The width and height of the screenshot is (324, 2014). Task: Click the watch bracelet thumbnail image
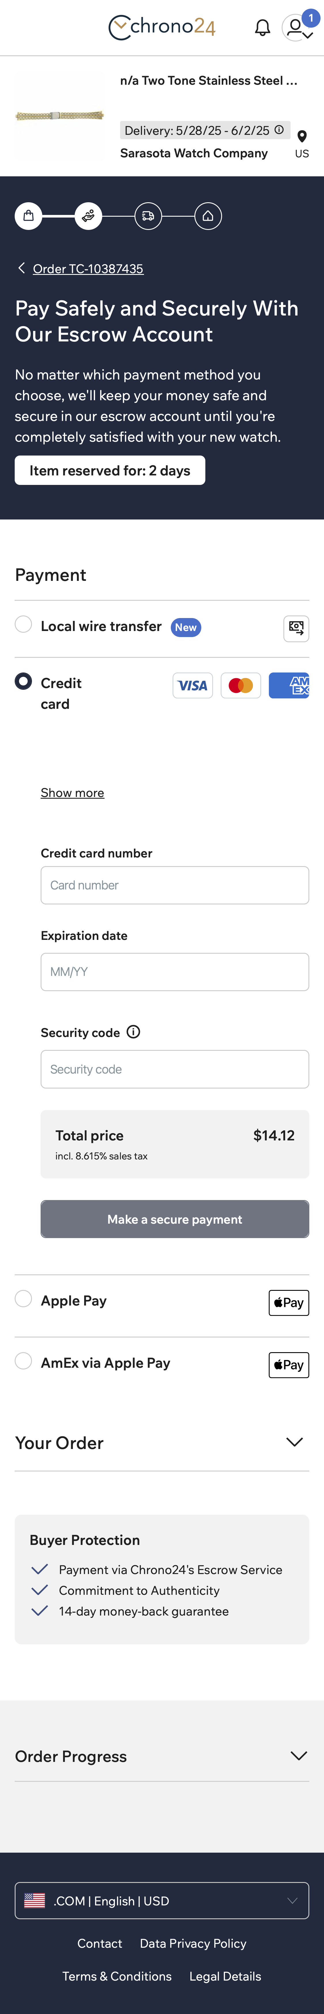(60, 116)
